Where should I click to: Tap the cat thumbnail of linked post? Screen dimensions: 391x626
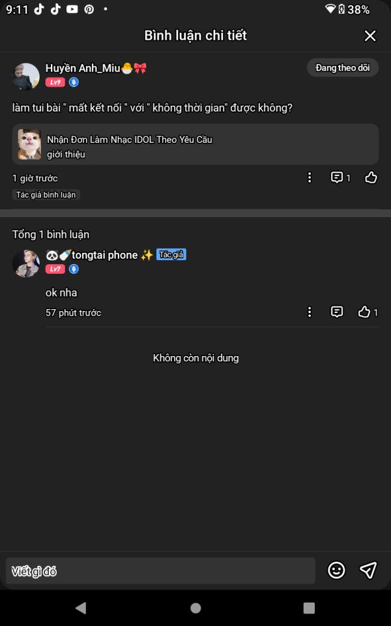click(29, 144)
